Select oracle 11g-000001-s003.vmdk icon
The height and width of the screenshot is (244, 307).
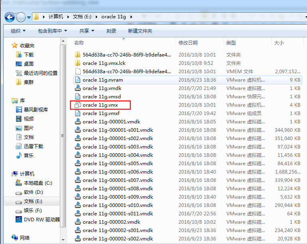pos(78,146)
